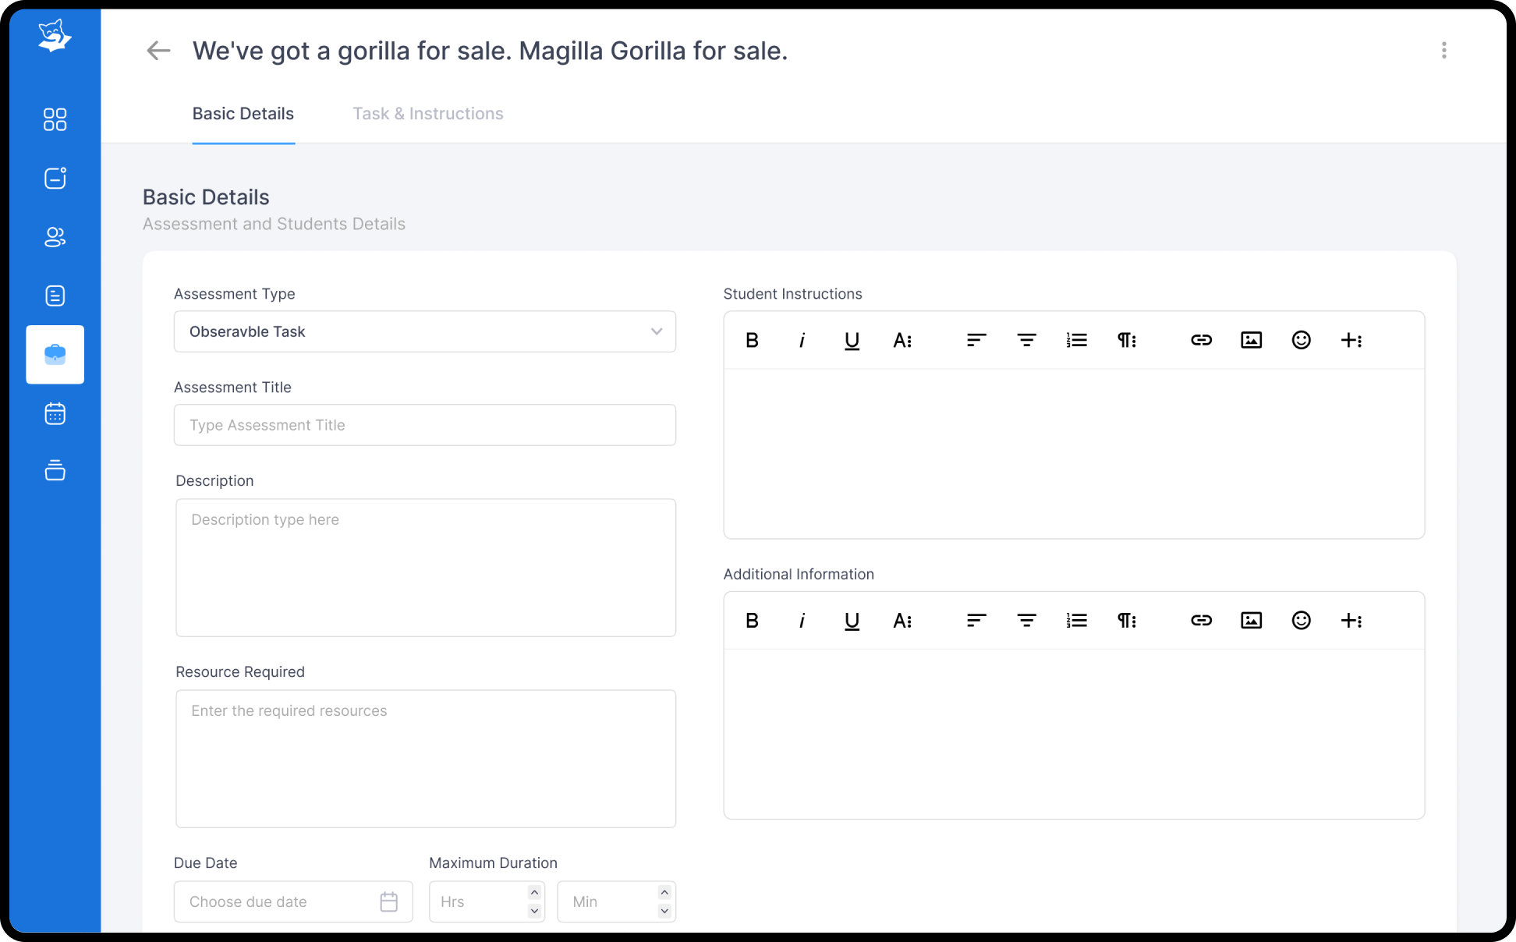Screen dimensions: 1516x942
Task: Increase the Hrs value with up arrow
Action: pyautogui.click(x=534, y=892)
